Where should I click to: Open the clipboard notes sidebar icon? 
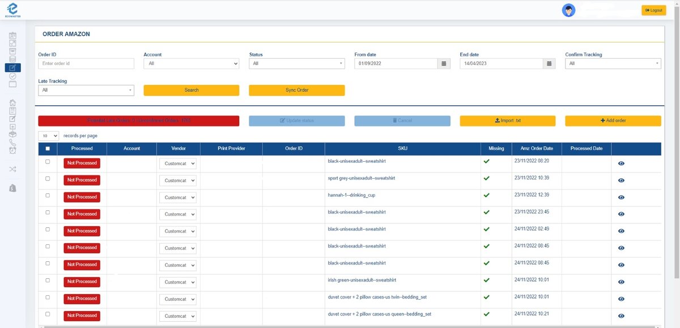(x=13, y=111)
